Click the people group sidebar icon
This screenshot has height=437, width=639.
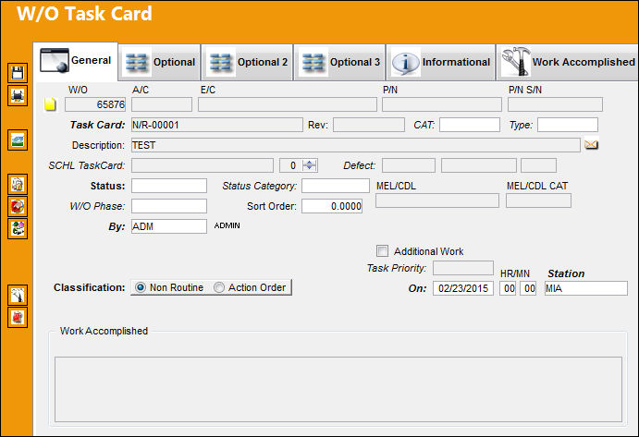(18, 228)
